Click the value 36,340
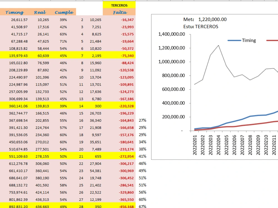Screen dimensions: 278x208 coord(96,120)
